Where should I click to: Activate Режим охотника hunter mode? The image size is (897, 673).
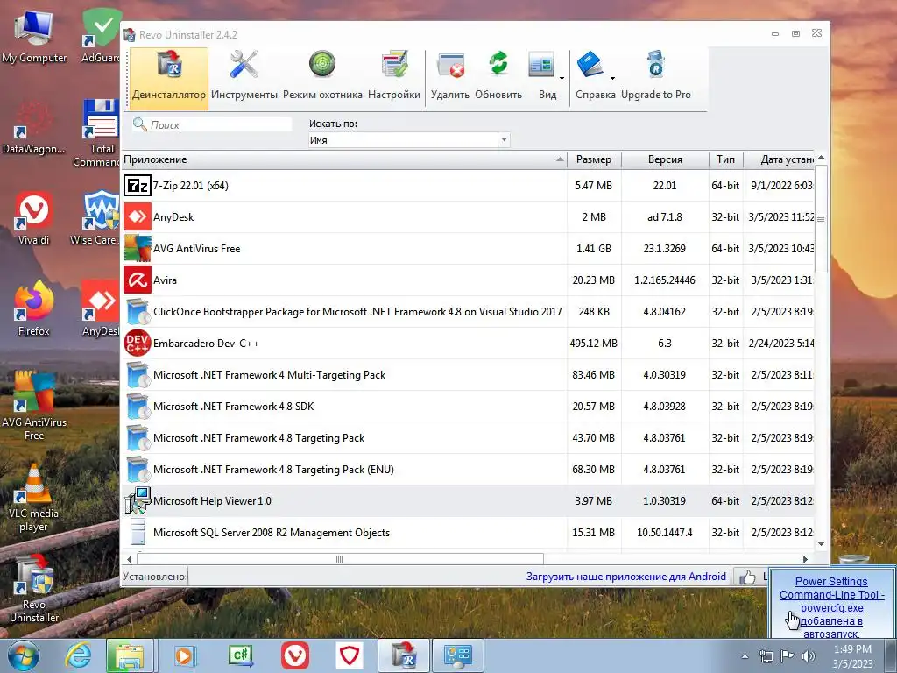tap(322, 77)
